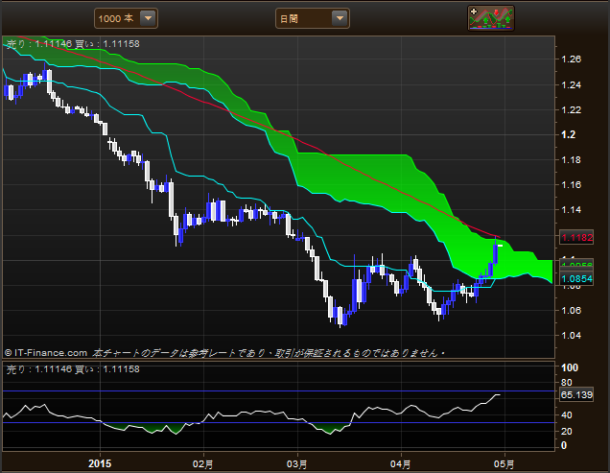Select the 1.04 price axis label

(x=571, y=335)
